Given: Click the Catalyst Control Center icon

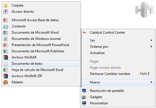Looking at the screenshot, I should [84, 33].
